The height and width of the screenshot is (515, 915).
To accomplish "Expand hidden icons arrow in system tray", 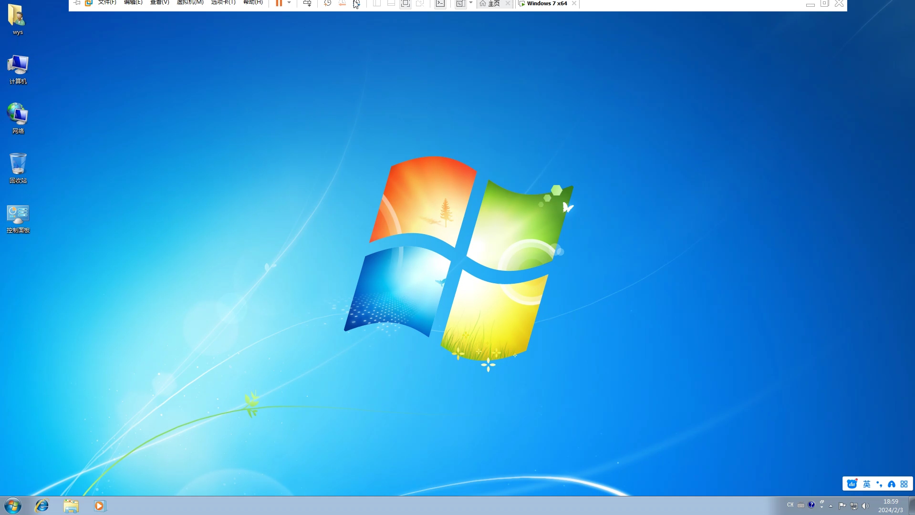I will (x=830, y=506).
